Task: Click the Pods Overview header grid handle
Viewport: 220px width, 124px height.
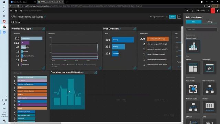Action: click(x=135, y=29)
